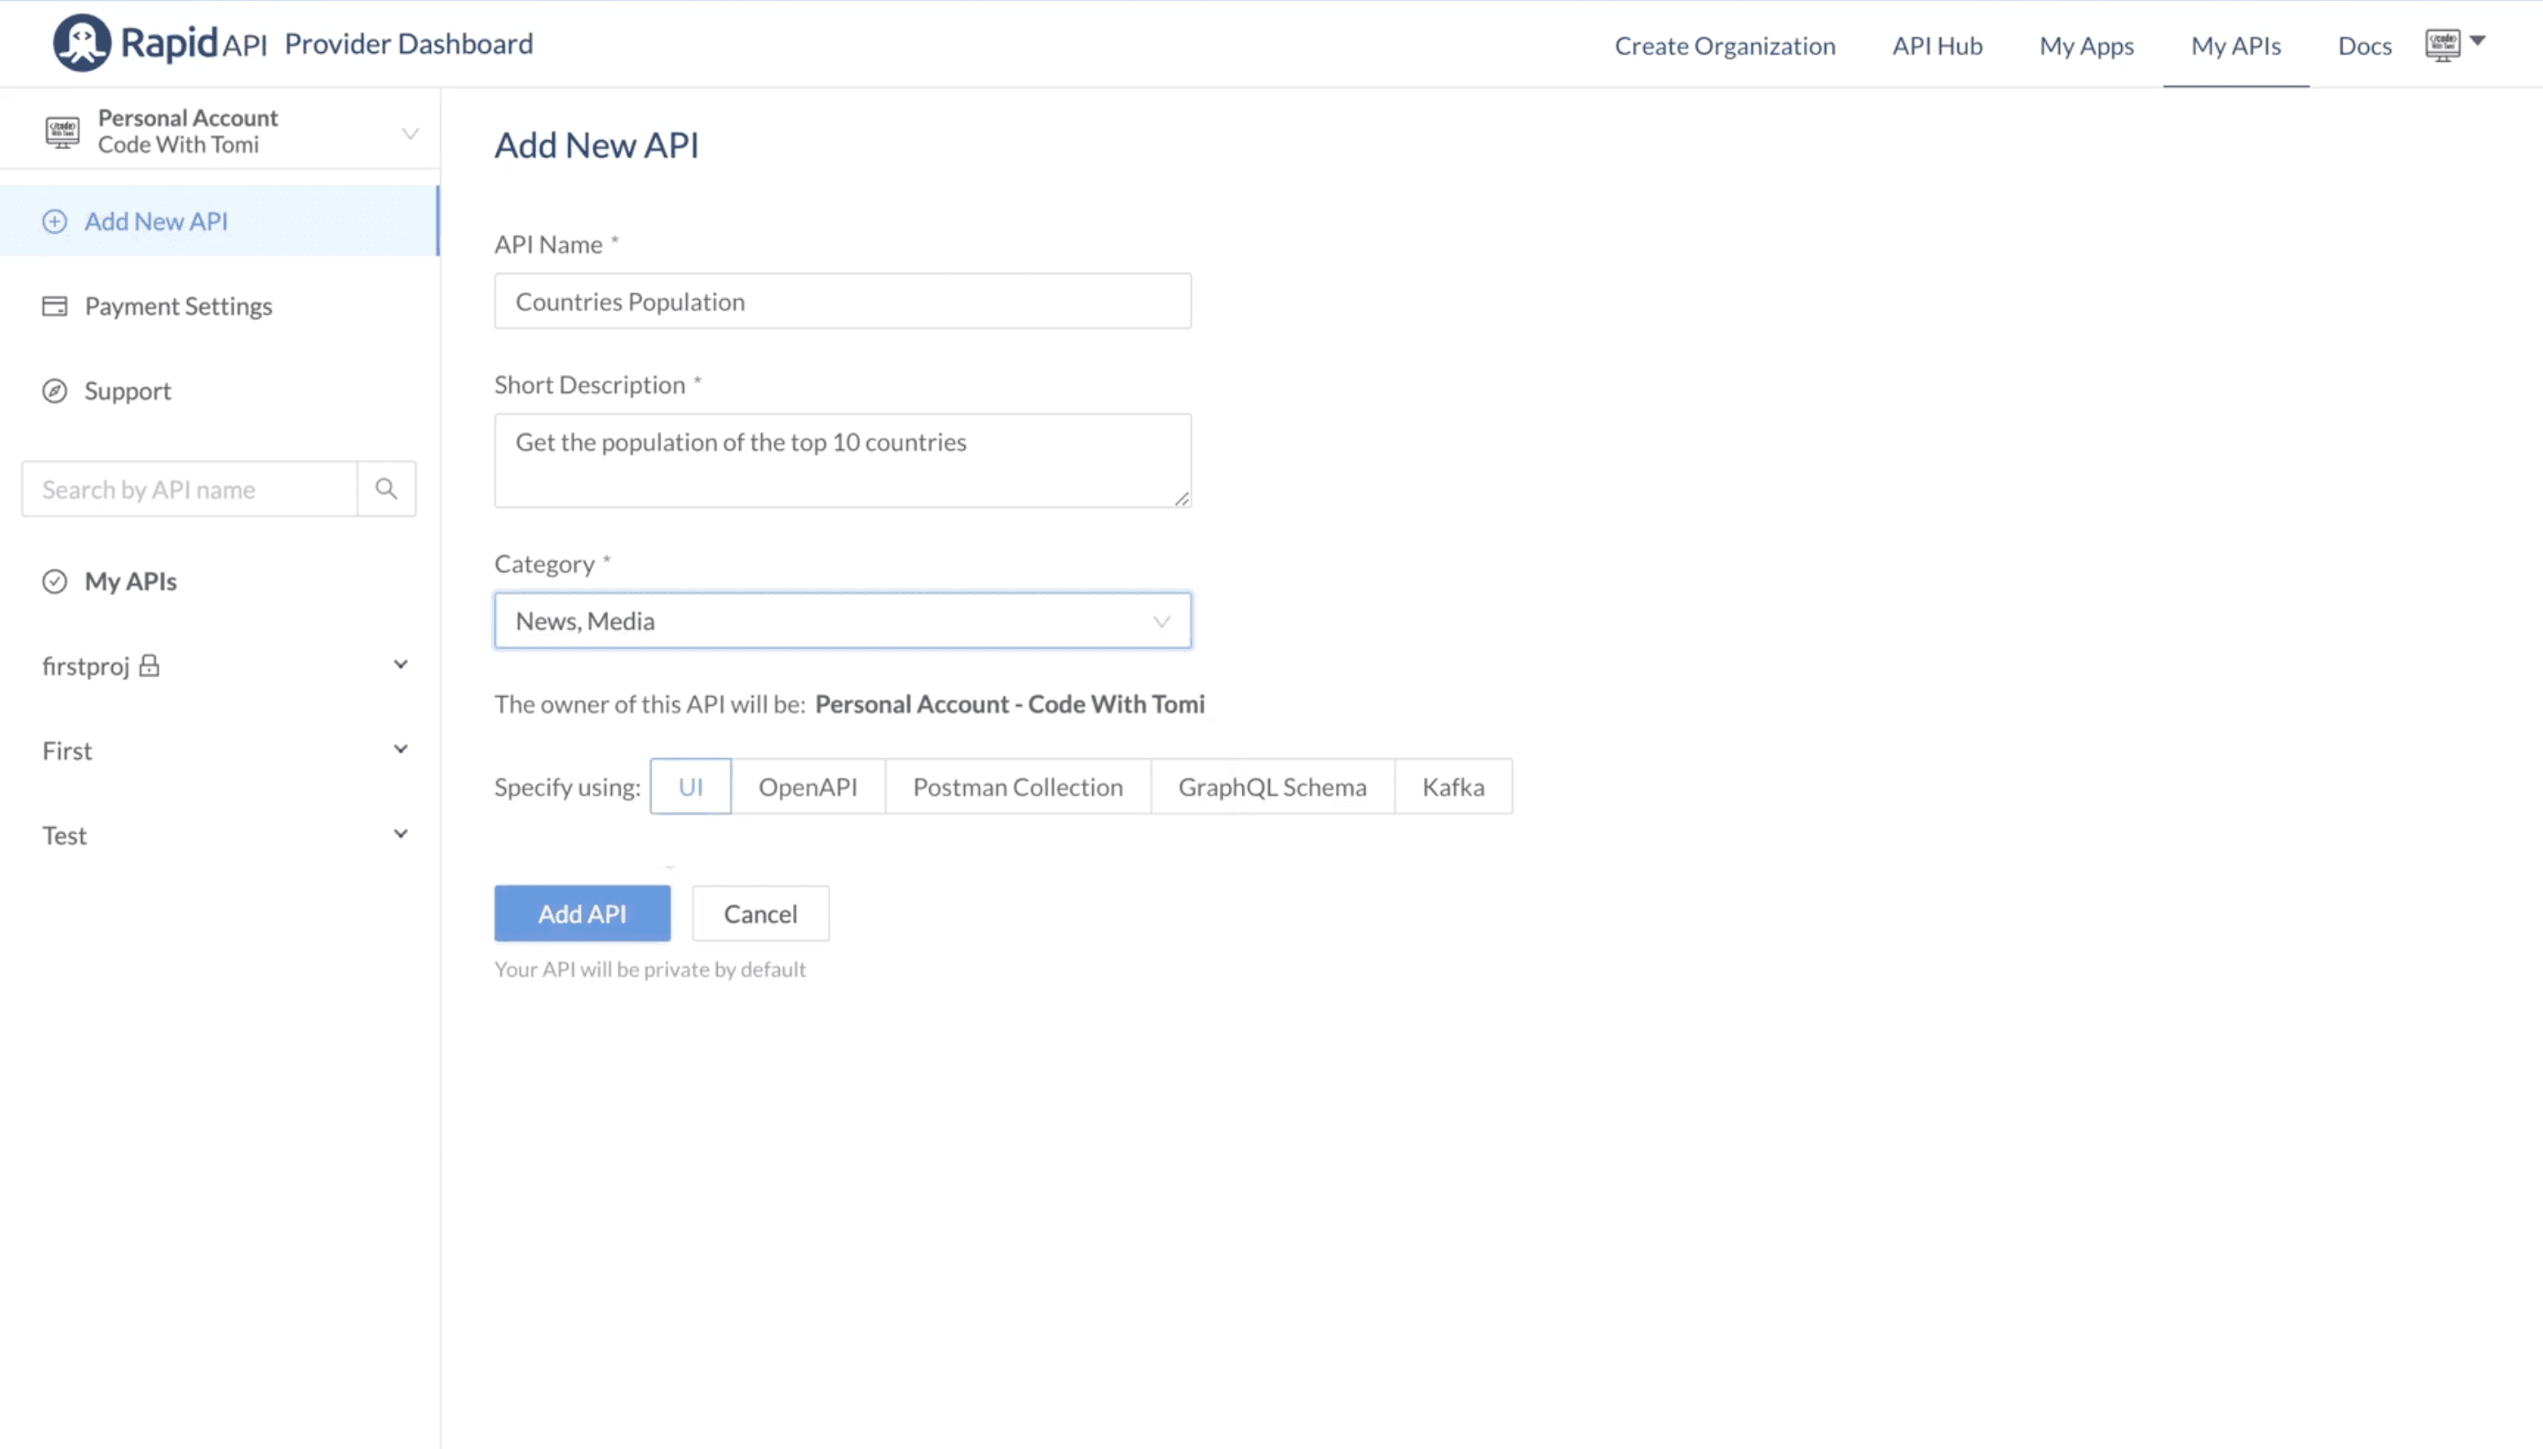
Task: Click the First API name in sidebar
Action: coord(67,750)
